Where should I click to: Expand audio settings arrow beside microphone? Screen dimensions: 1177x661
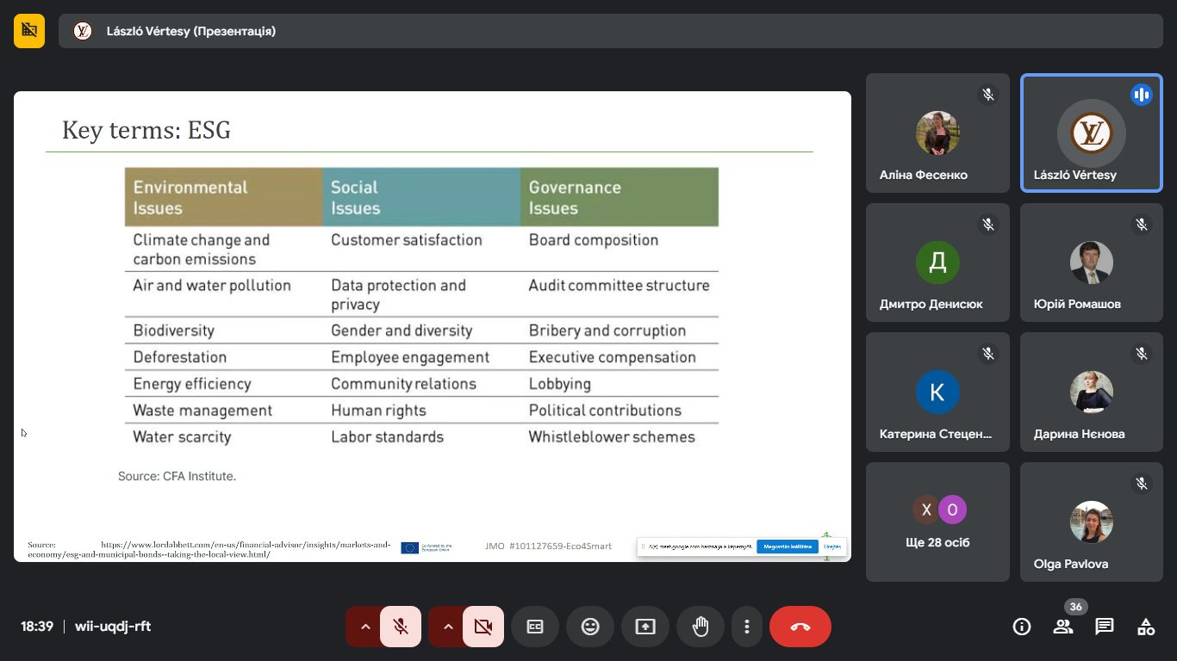pyautogui.click(x=365, y=627)
